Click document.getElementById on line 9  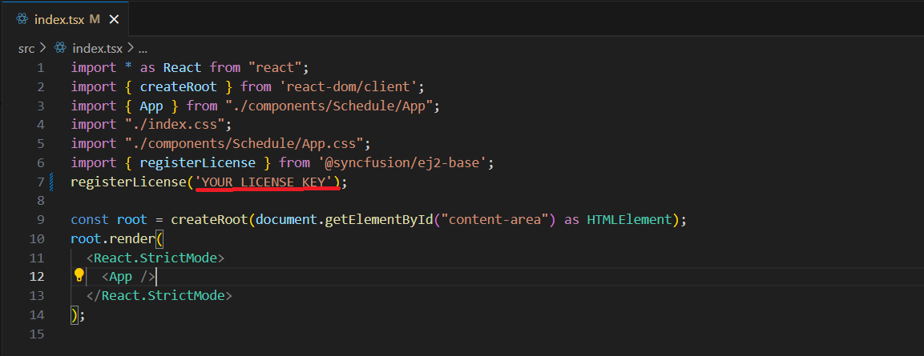coord(345,219)
